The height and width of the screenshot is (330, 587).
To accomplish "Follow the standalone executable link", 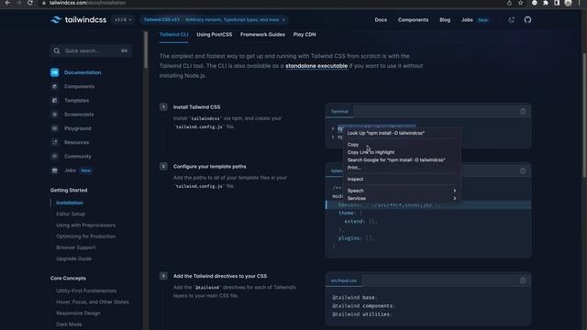I will pos(316,66).
